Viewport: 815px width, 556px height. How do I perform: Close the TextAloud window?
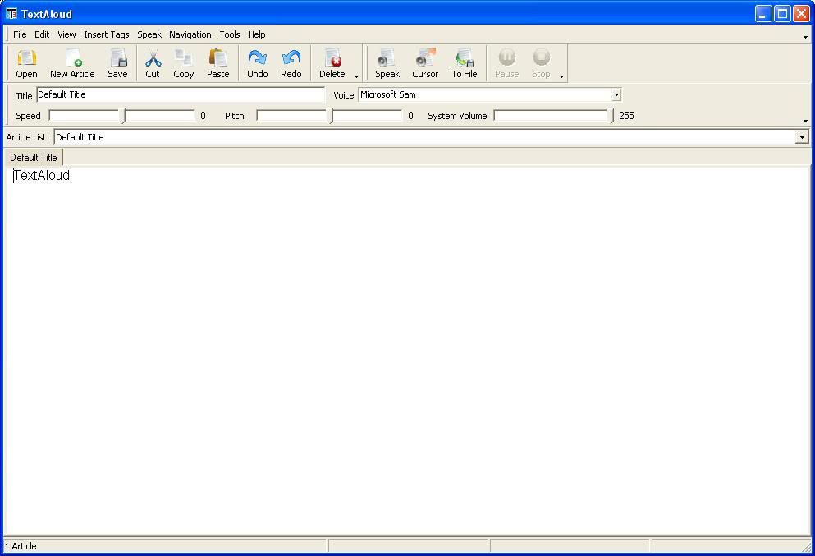coord(801,13)
